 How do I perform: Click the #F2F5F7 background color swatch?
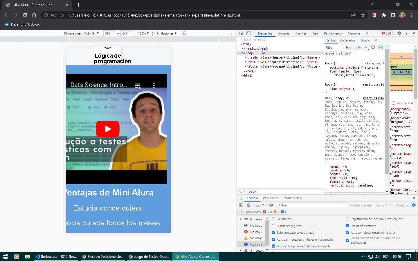[x=363, y=68]
